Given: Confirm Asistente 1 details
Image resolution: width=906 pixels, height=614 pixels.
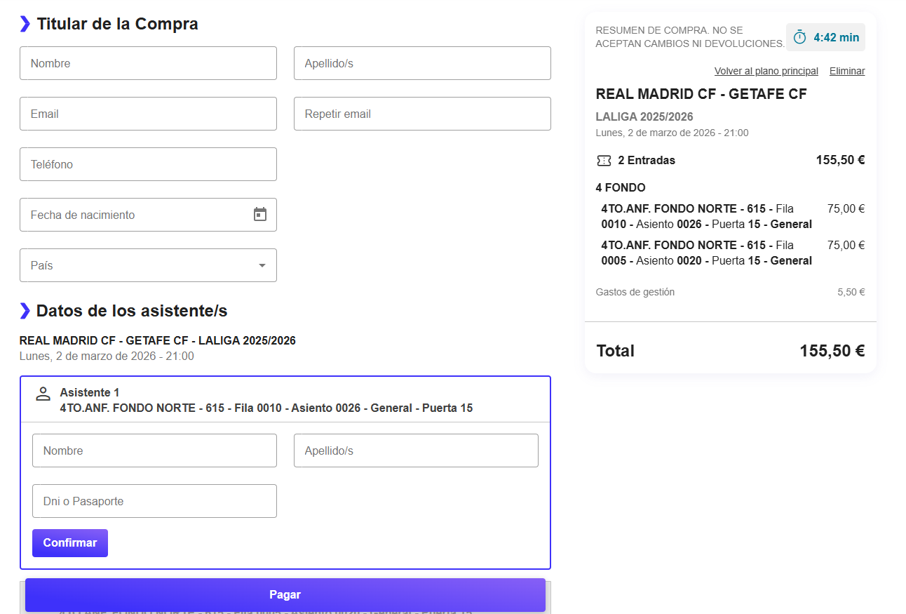Looking at the screenshot, I should tap(70, 543).
